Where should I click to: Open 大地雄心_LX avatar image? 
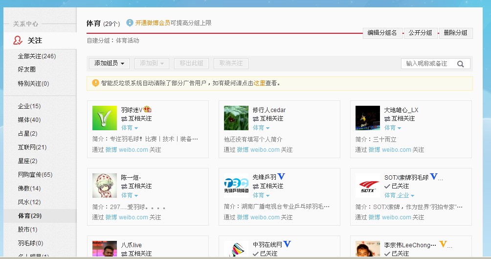(x=368, y=118)
